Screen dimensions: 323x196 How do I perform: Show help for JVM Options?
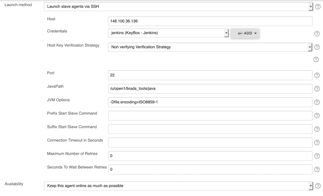click(x=317, y=102)
